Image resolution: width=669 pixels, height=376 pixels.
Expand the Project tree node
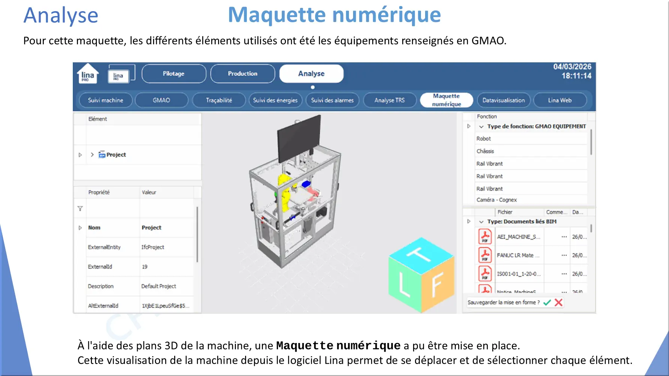[x=92, y=154]
